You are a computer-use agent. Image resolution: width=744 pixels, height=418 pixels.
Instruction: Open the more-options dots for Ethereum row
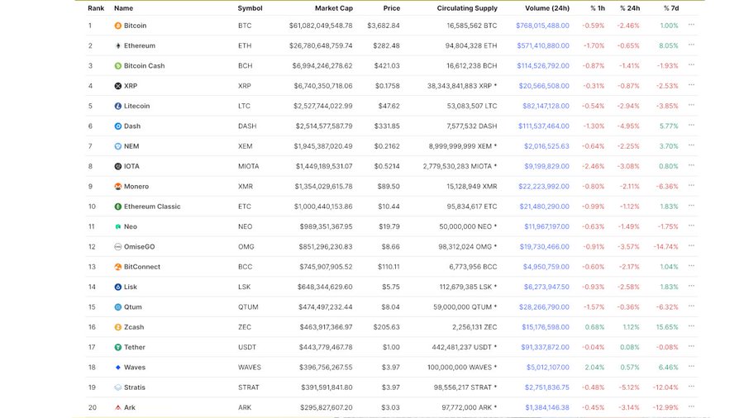[x=691, y=45]
